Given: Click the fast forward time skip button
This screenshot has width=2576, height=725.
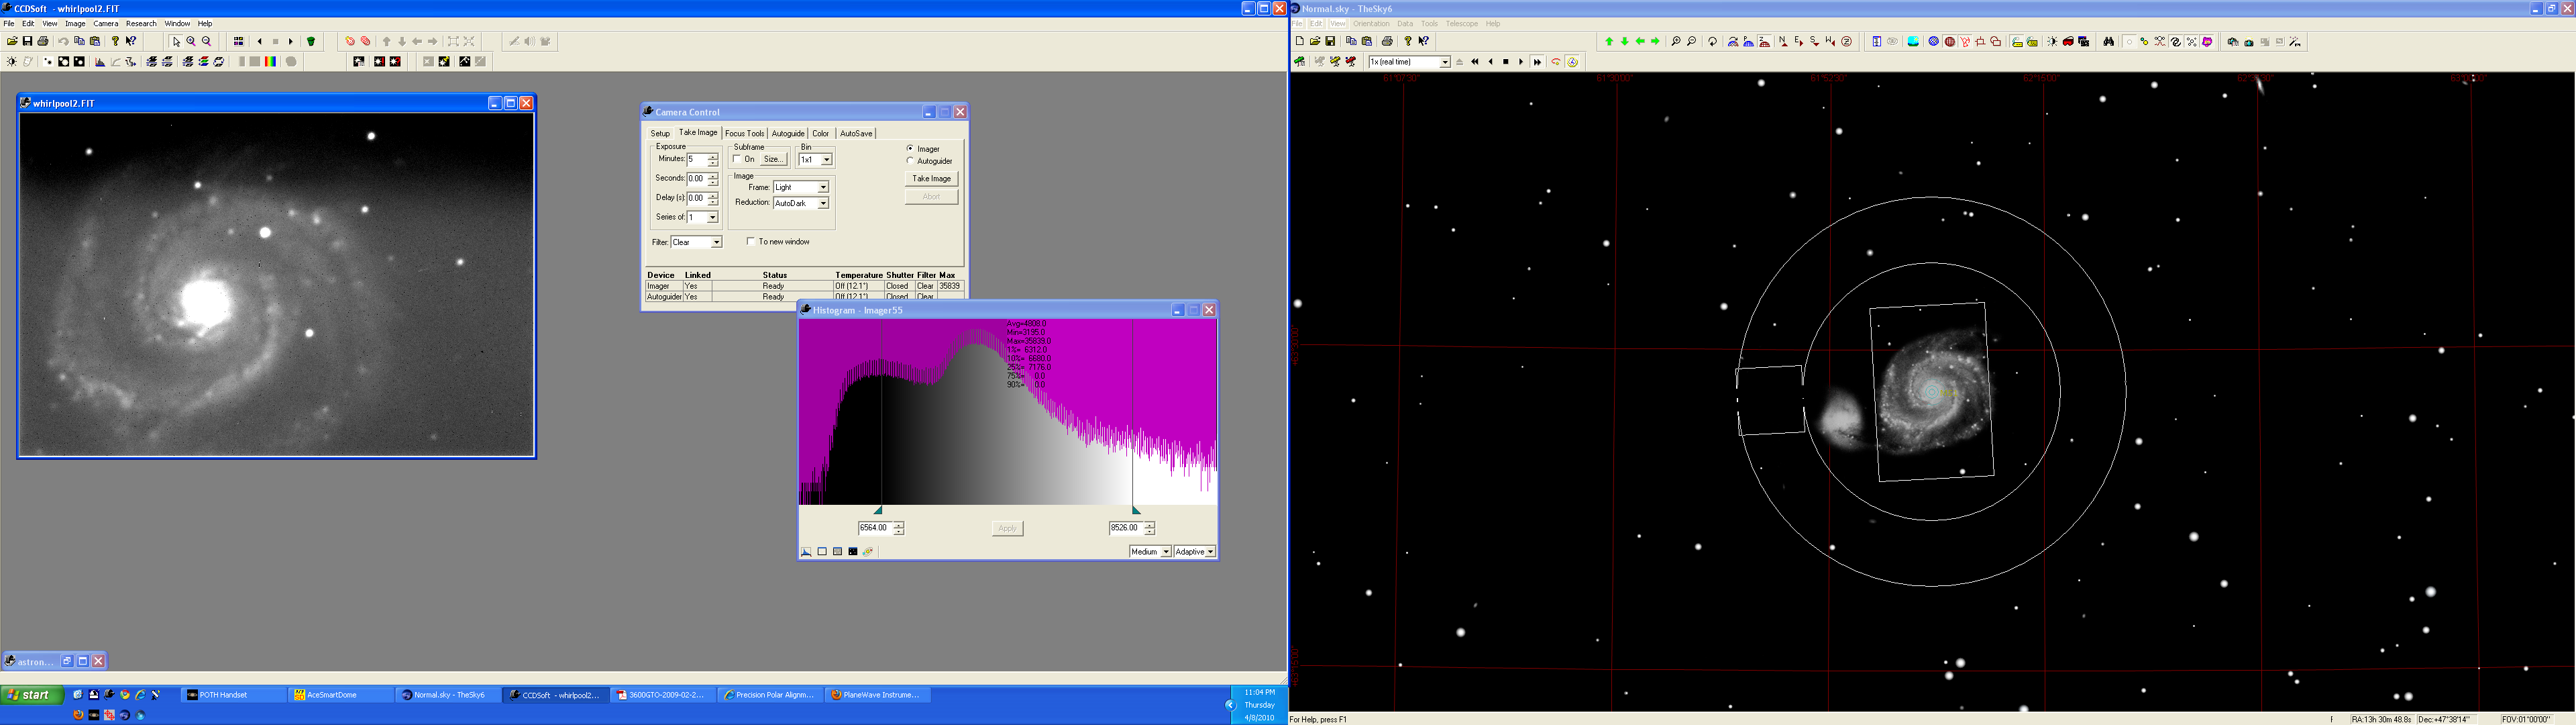Looking at the screenshot, I should (x=1537, y=62).
